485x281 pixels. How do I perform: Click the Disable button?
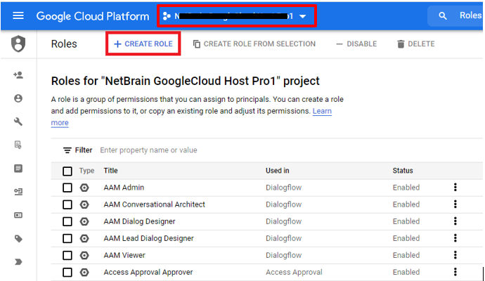tap(356, 44)
